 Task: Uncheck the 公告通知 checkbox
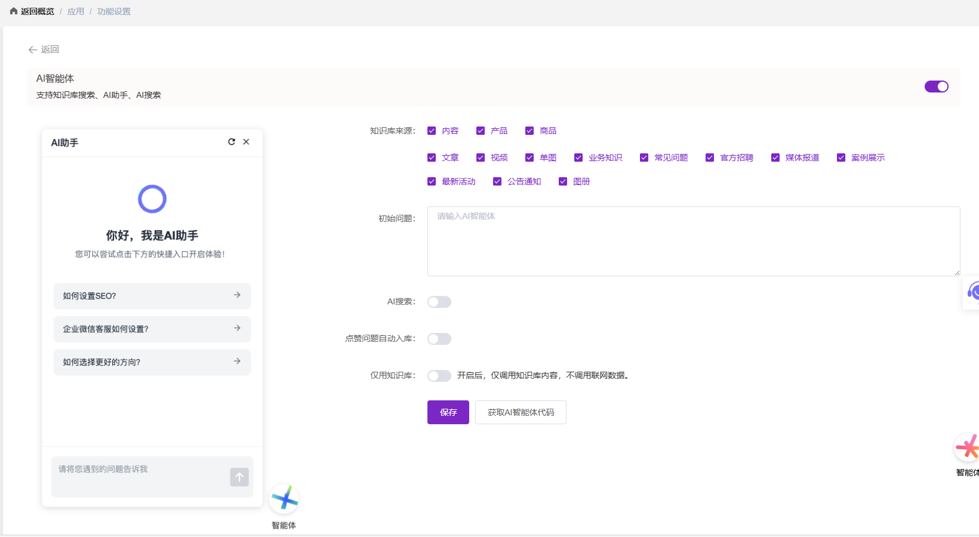[x=497, y=181]
